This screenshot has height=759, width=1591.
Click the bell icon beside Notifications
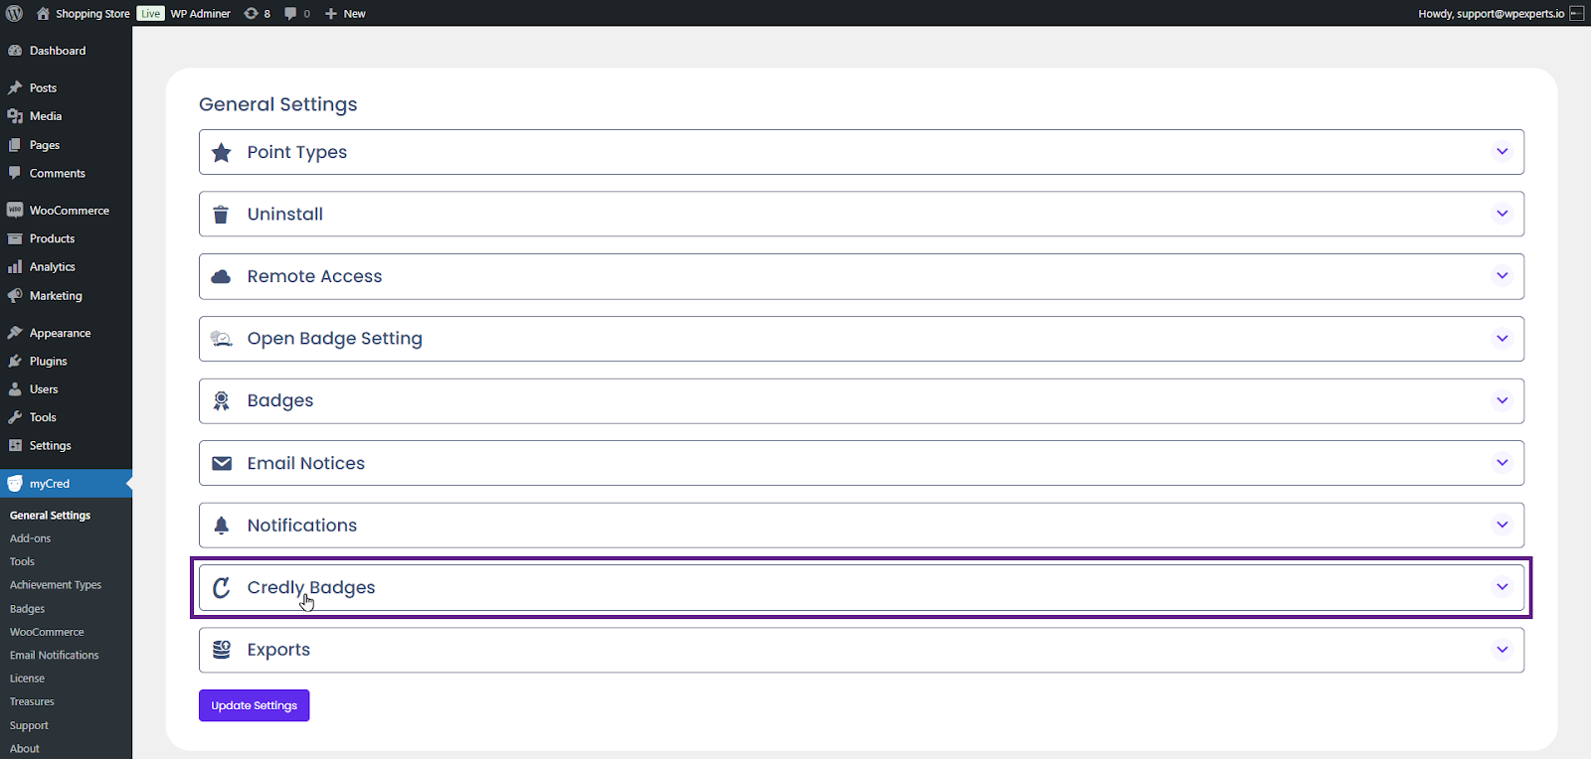point(222,526)
